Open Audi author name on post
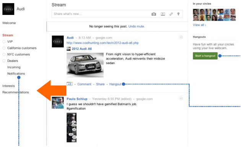Image resolution: width=241 pixels, height=148 pixels. [x=70, y=37]
